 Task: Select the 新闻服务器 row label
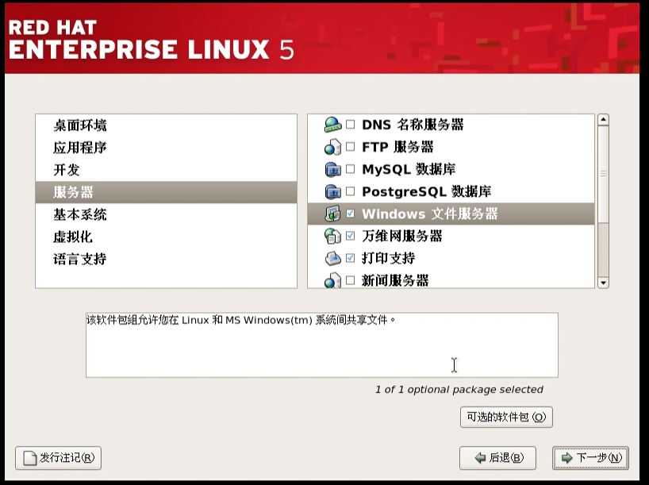pyautogui.click(x=395, y=281)
